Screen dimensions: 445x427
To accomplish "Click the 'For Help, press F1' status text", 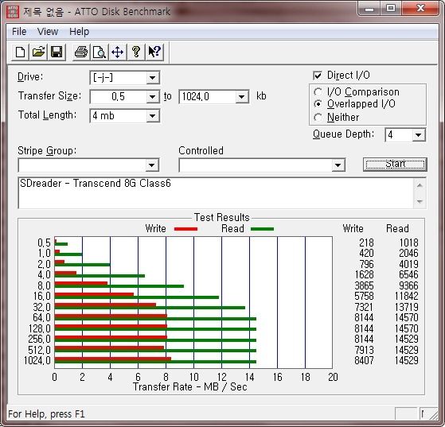I will coord(46,414).
